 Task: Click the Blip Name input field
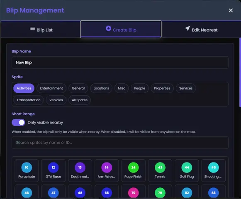120,62
